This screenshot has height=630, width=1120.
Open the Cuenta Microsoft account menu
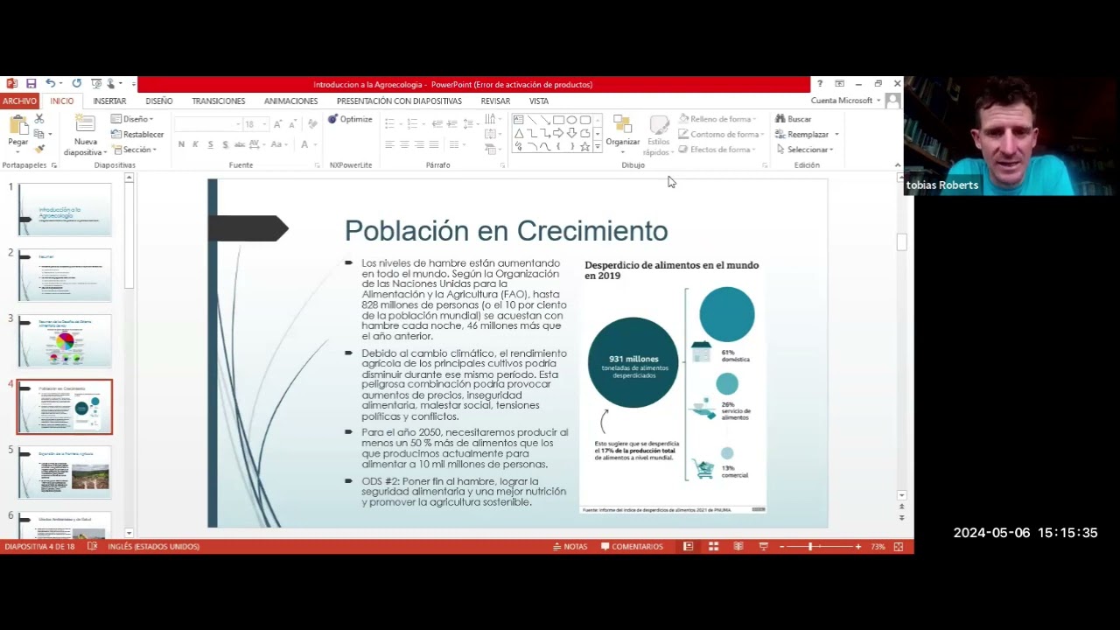point(845,101)
